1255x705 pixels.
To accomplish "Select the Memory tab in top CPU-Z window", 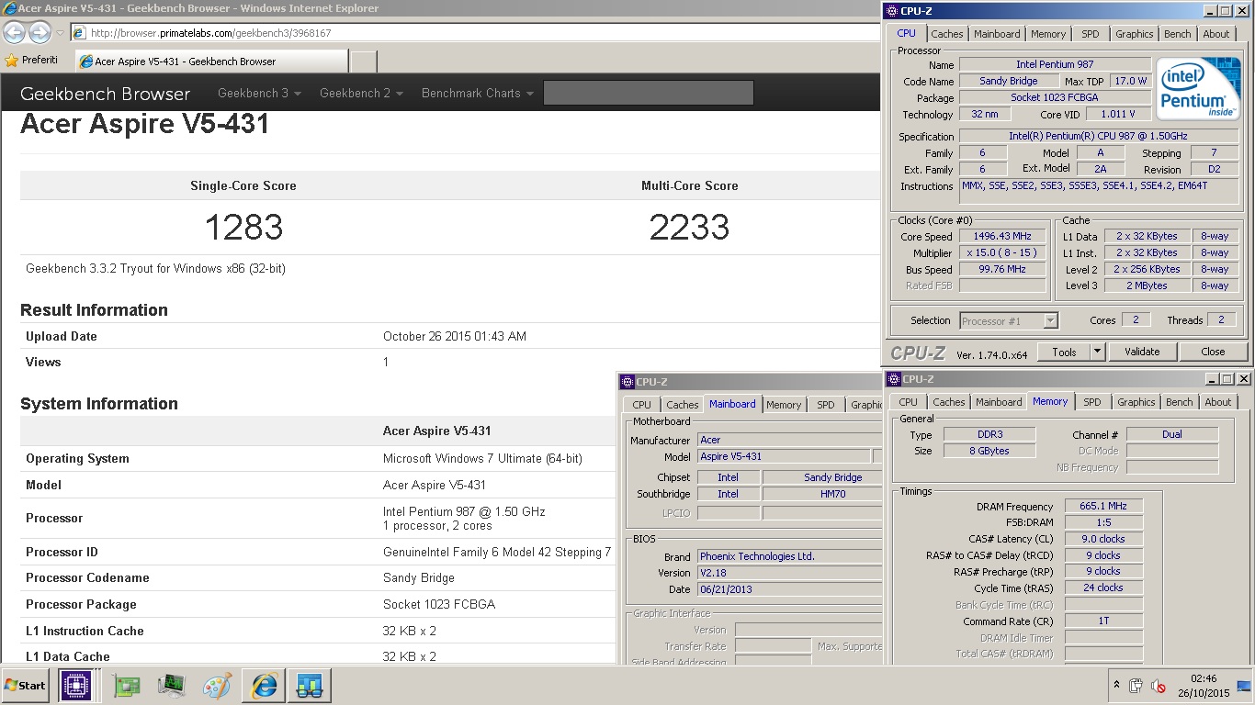I will coord(1048,34).
